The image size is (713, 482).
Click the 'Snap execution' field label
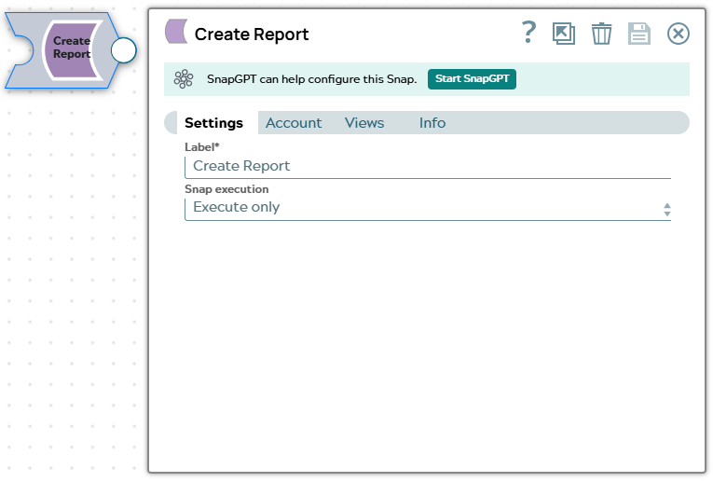tap(226, 189)
